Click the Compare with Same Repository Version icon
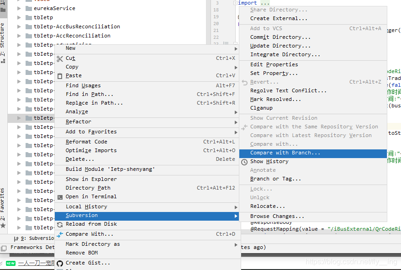The height and width of the screenshot is (270, 401). point(244,127)
